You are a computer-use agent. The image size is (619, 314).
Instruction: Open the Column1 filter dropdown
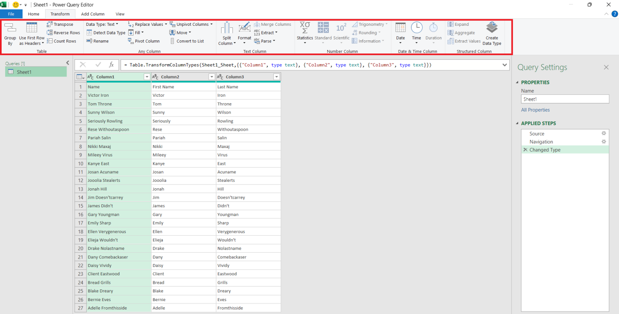pyautogui.click(x=147, y=77)
